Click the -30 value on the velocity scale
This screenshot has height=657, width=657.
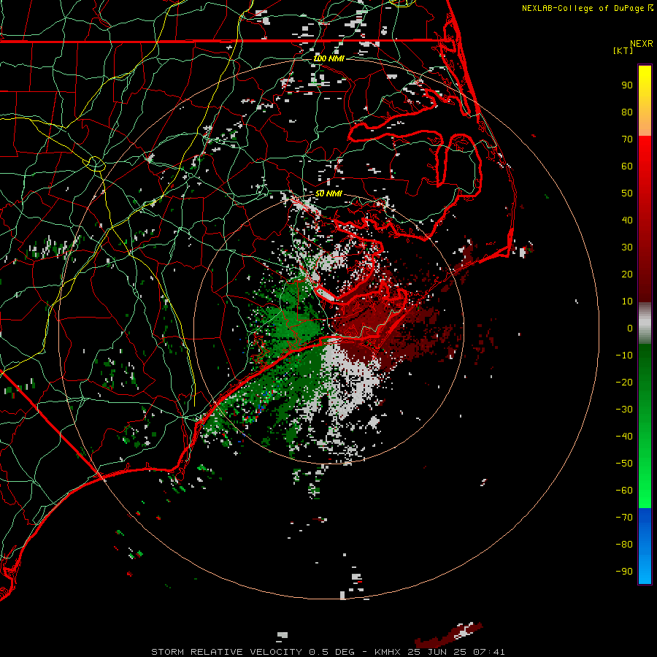[x=624, y=410]
